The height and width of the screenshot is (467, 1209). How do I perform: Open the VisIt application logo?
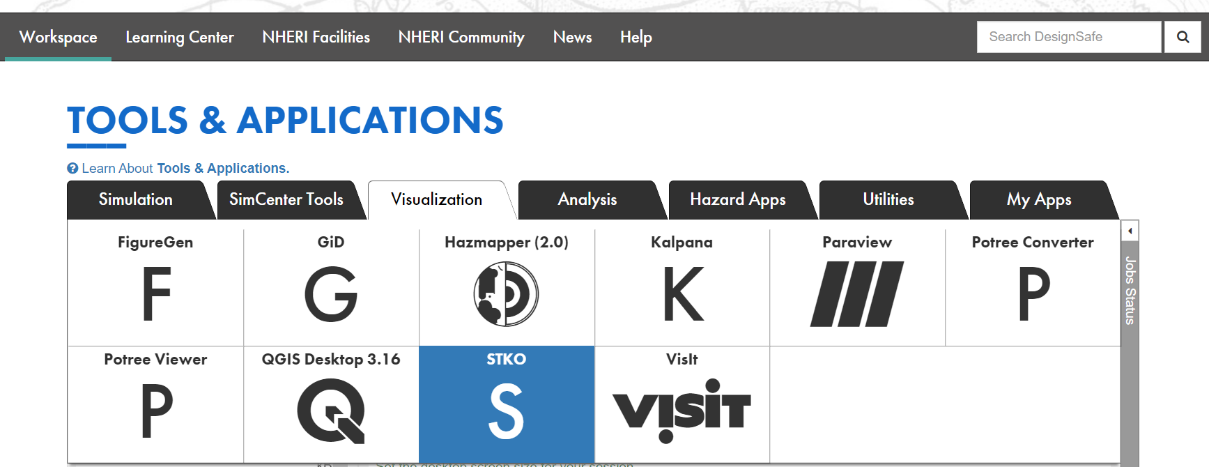(682, 411)
